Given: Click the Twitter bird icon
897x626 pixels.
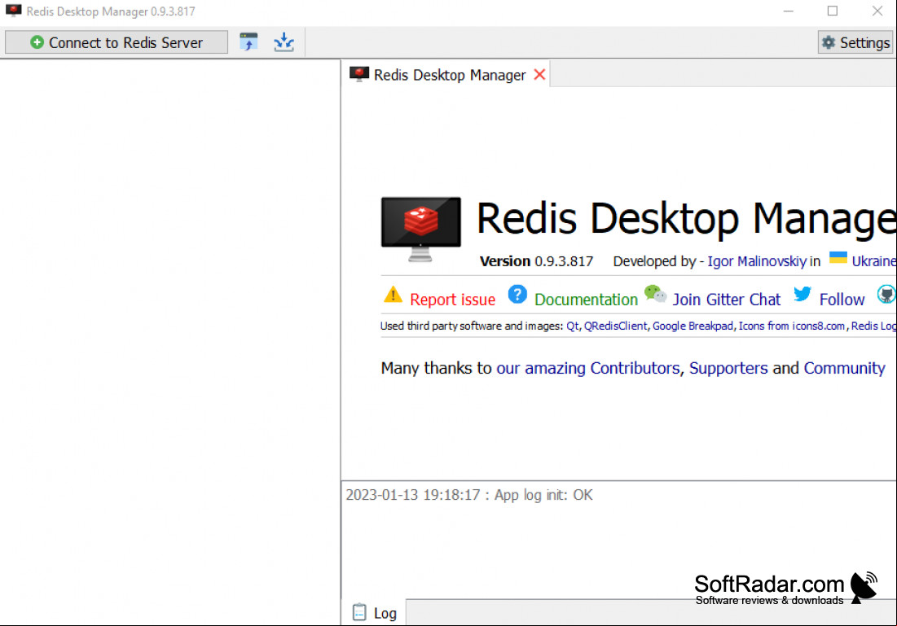Looking at the screenshot, I should tap(802, 295).
